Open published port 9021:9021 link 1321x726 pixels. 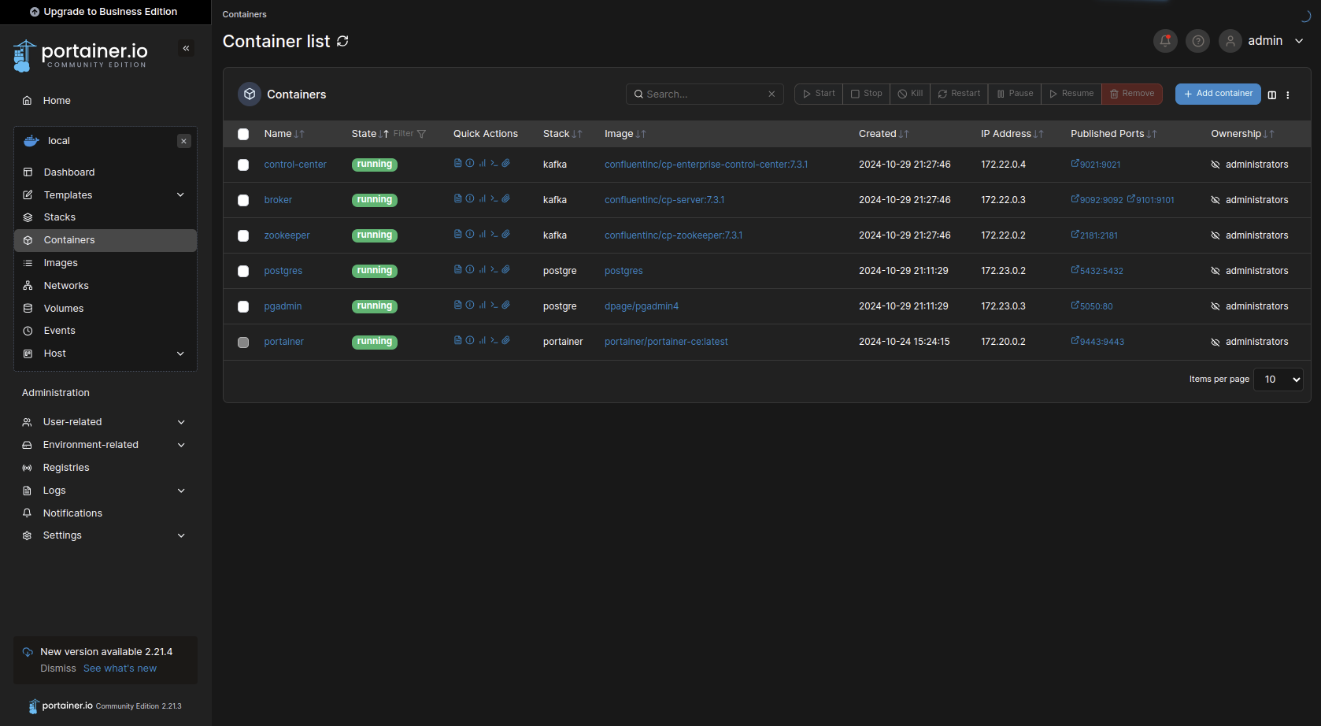coord(1096,165)
